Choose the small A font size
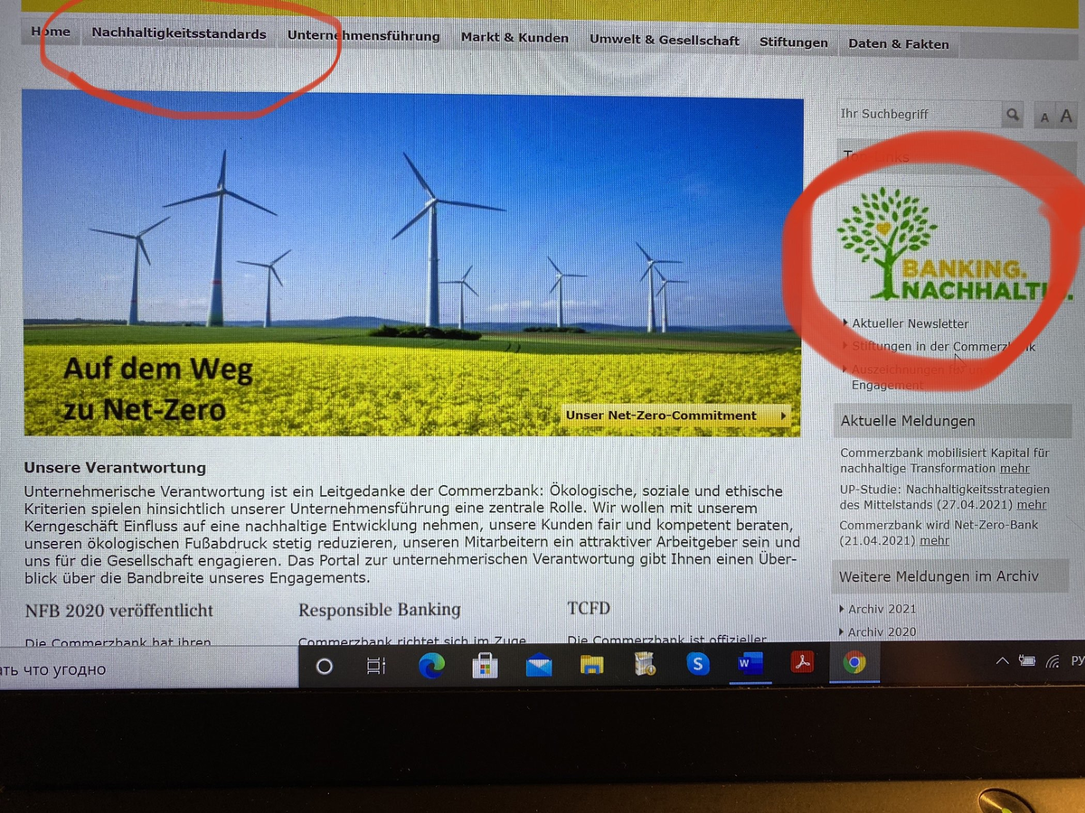Viewport: 1085px width, 813px height. pyautogui.click(x=1044, y=117)
